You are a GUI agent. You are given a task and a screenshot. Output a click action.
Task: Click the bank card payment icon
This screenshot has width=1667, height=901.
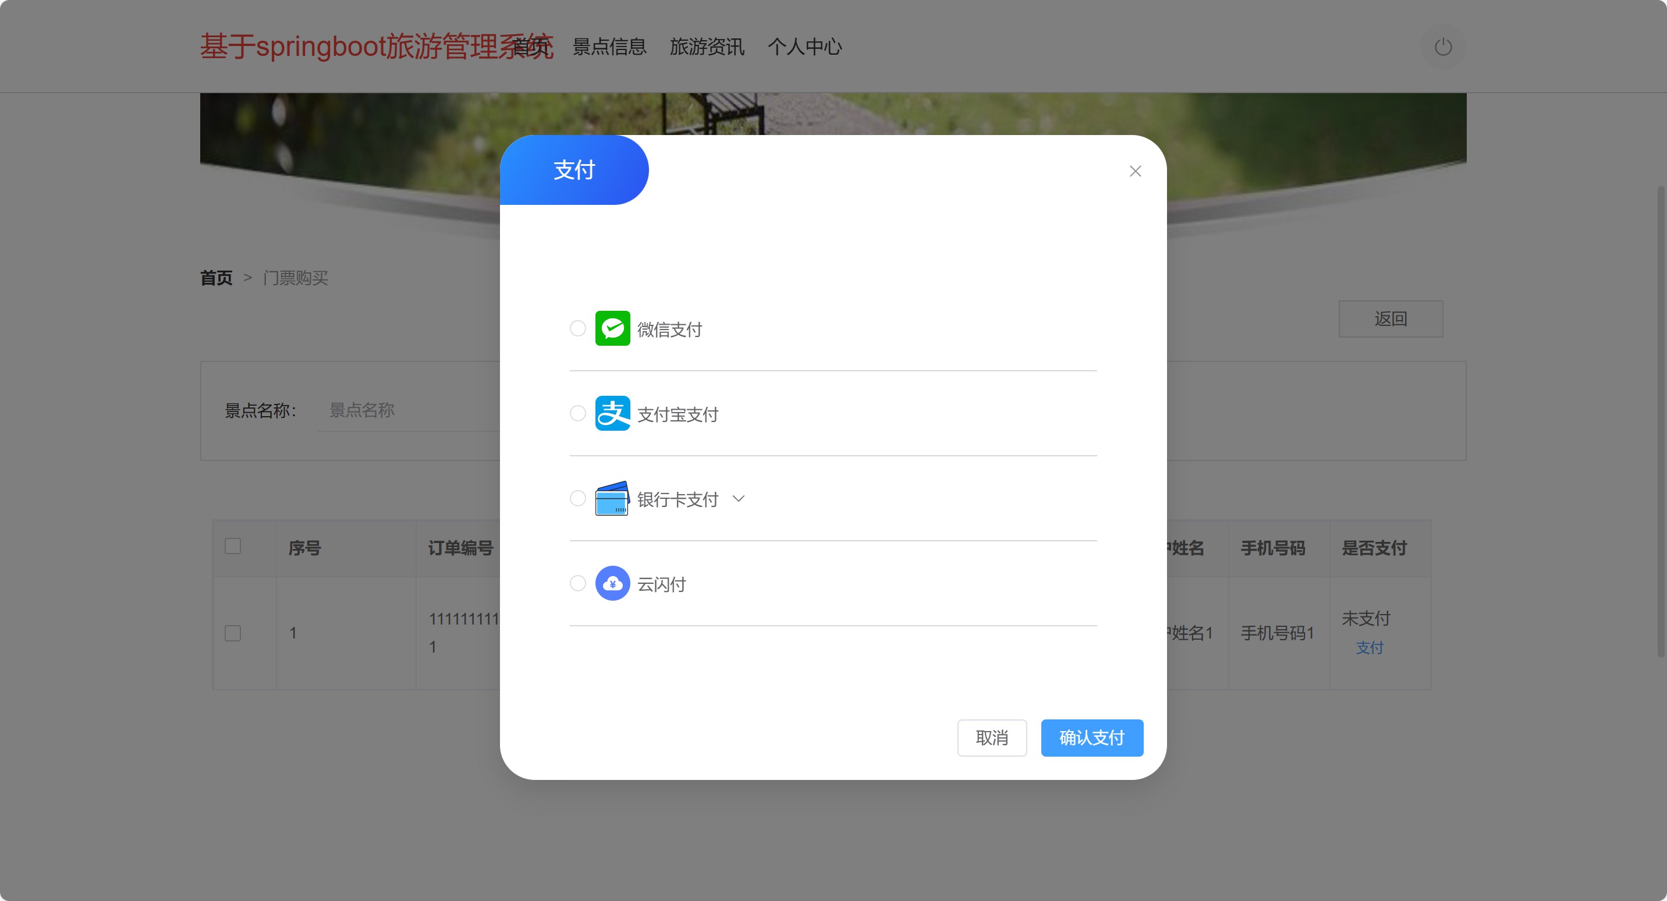612,498
